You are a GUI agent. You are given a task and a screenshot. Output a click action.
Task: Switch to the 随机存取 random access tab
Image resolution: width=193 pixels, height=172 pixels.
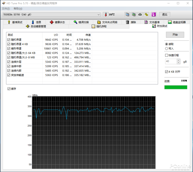click(x=99, y=26)
